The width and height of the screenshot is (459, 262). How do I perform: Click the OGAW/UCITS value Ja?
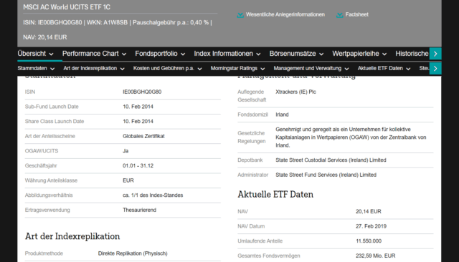click(x=126, y=151)
